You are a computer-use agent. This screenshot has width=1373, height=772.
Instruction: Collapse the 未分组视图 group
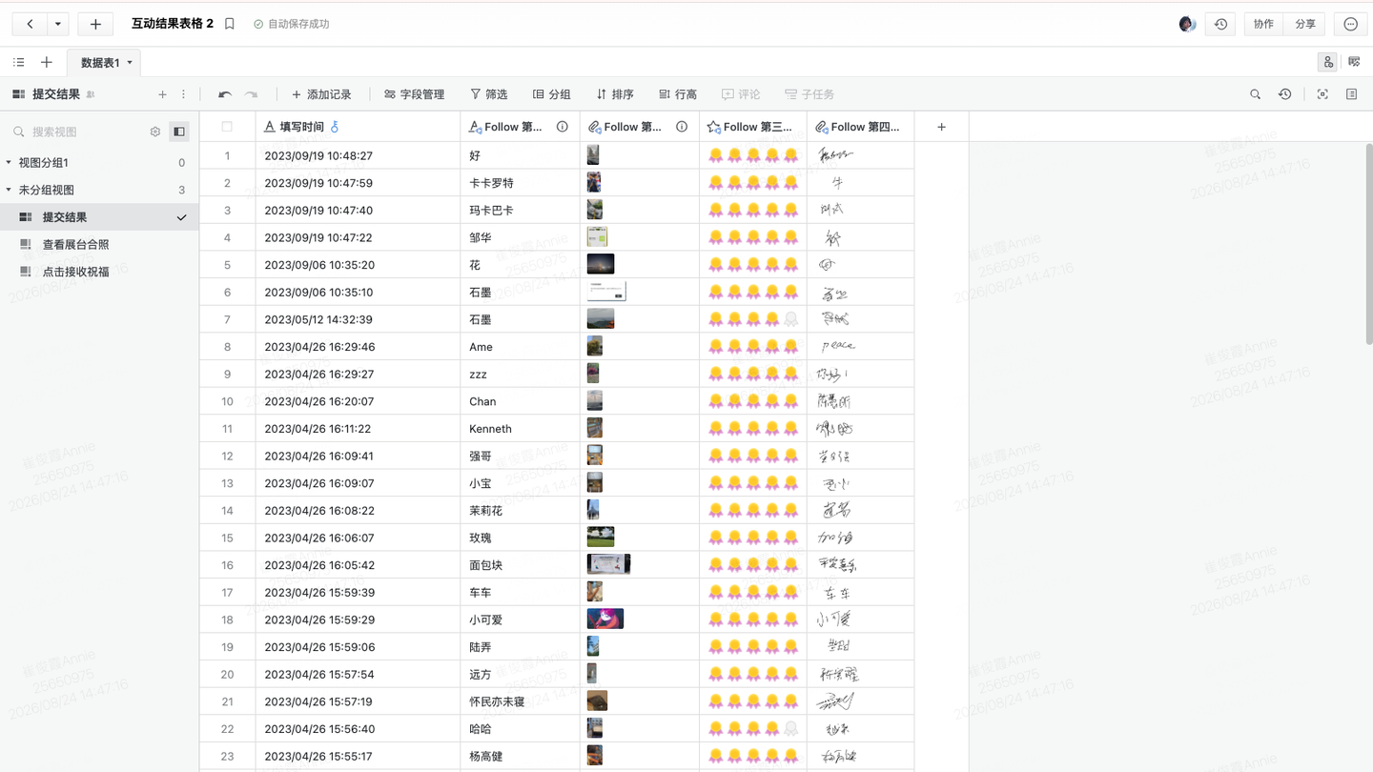pos(9,190)
